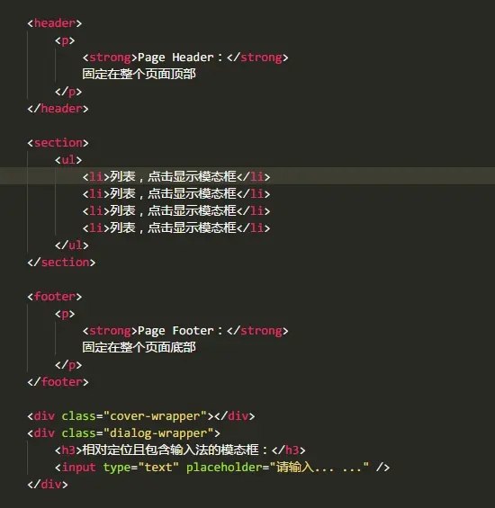Viewport: 495px width, 508px height.
Task: Click the opening <h3> tag
Action: pos(68,450)
